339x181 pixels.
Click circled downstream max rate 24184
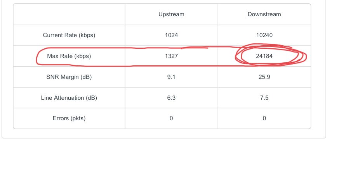pos(264,56)
